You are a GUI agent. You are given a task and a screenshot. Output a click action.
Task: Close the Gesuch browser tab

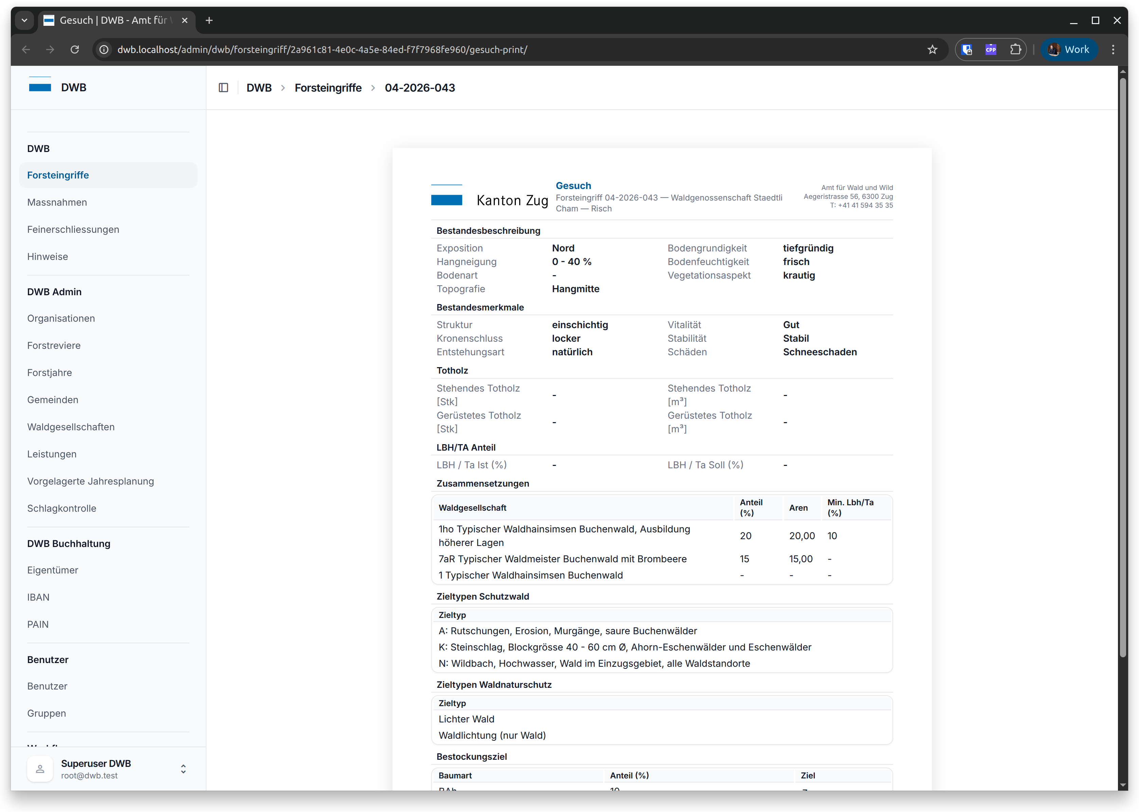(185, 20)
